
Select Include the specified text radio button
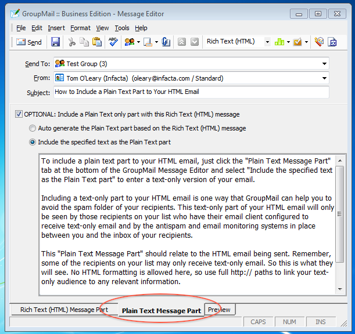(x=33, y=142)
